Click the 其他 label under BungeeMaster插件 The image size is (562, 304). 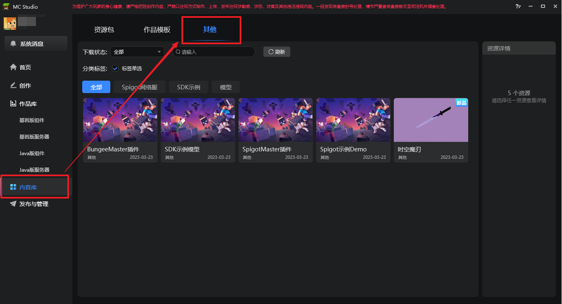coord(92,157)
